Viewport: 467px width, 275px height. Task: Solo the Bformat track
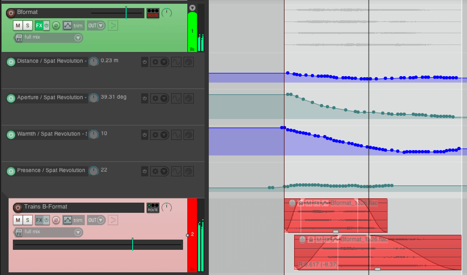tap(27, 25)
